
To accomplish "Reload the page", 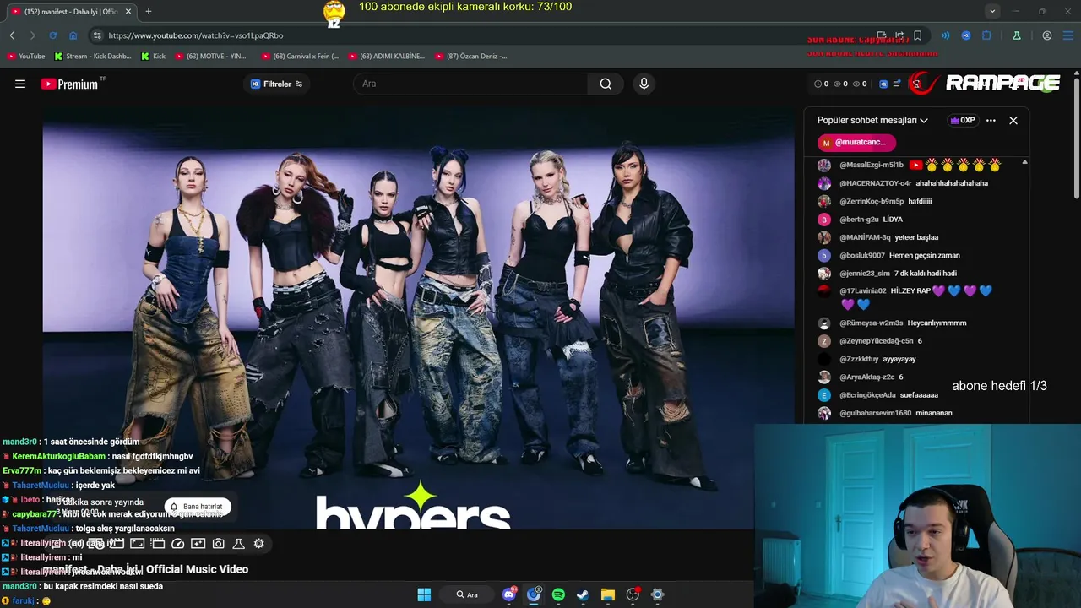I will 52,35.
